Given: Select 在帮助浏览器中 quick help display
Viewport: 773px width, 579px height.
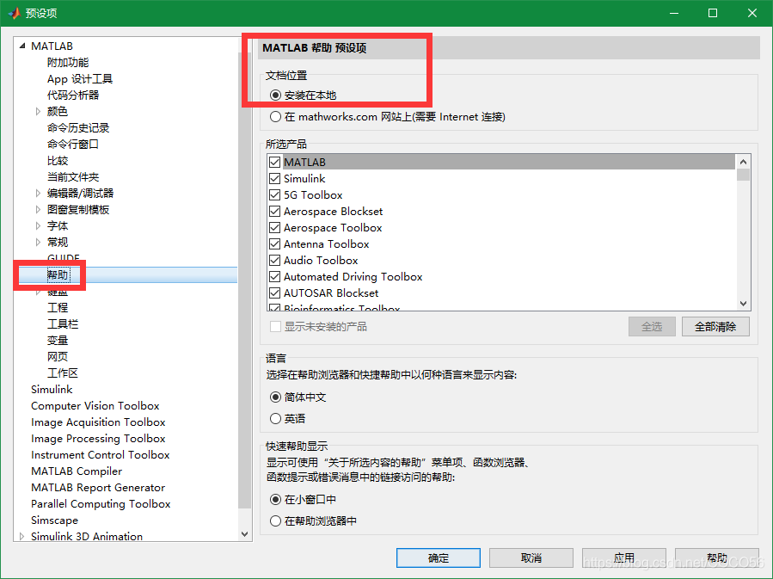Looking at the screenshot, I should 275,520.
